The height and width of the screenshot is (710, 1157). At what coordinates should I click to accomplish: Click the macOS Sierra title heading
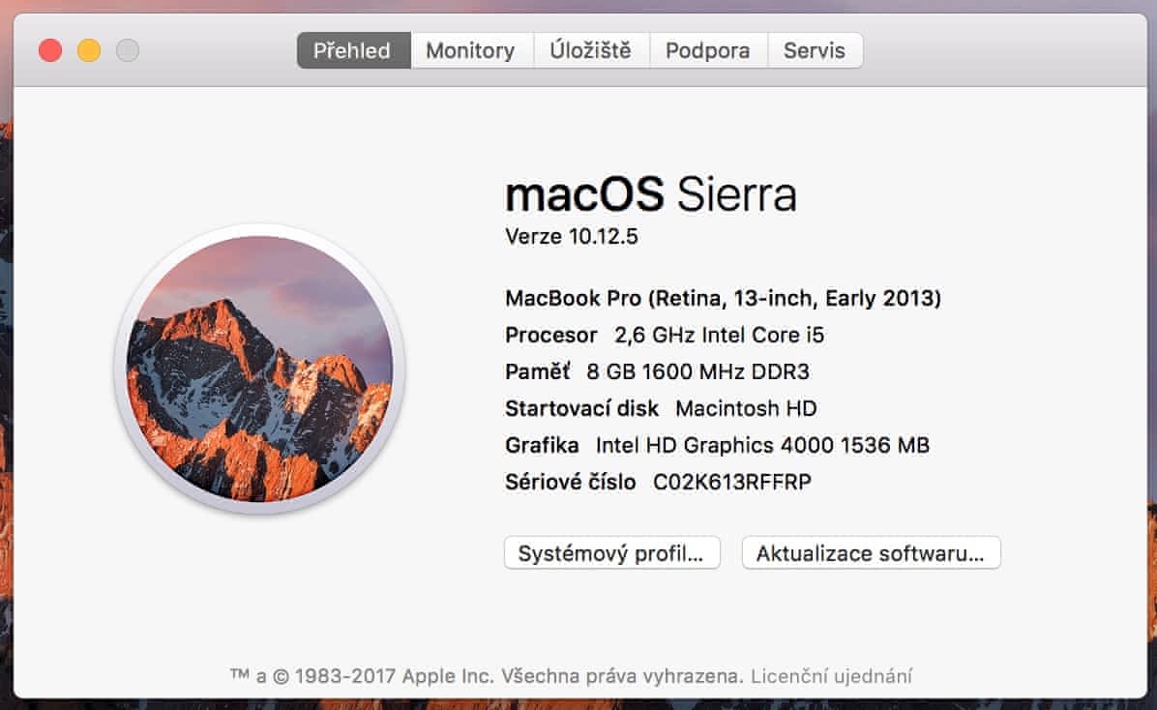(650, 195)
